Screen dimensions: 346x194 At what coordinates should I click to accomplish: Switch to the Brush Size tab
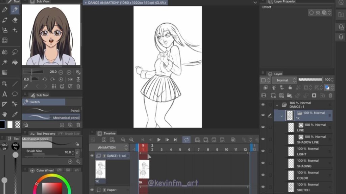click(69, 133)
